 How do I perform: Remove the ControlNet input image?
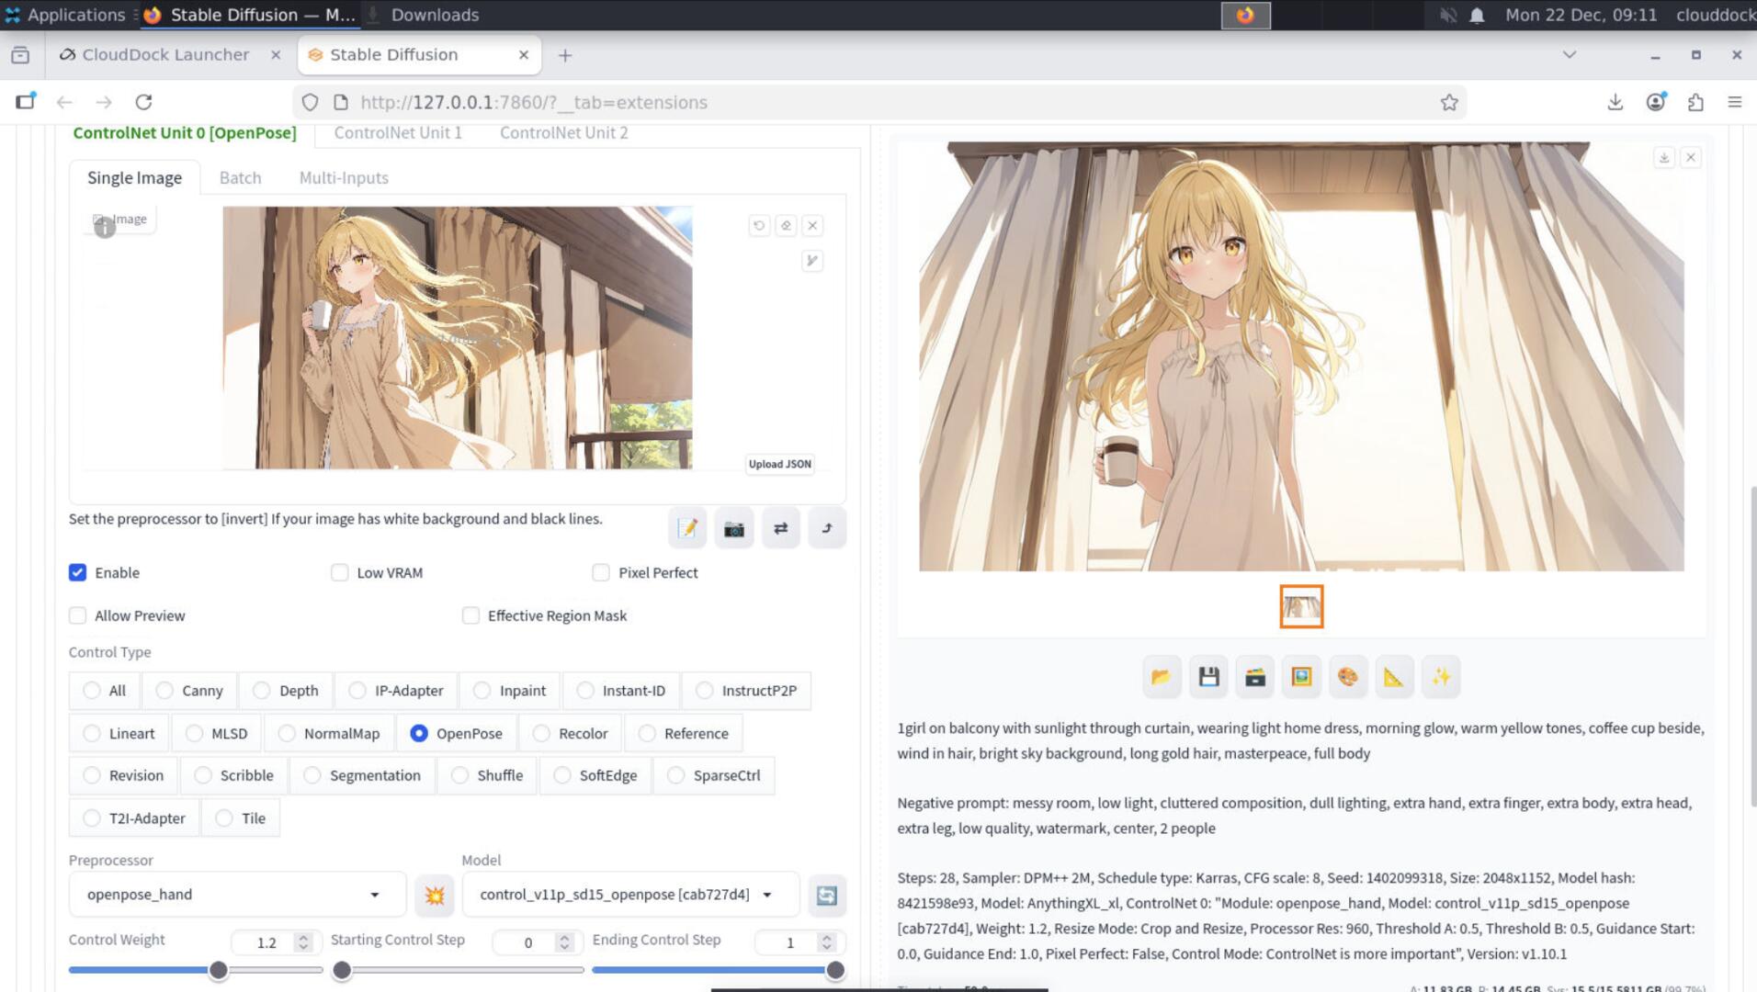812,225
